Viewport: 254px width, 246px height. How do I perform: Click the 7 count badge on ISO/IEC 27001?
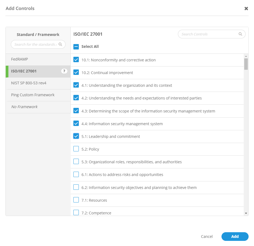(64, 71)
